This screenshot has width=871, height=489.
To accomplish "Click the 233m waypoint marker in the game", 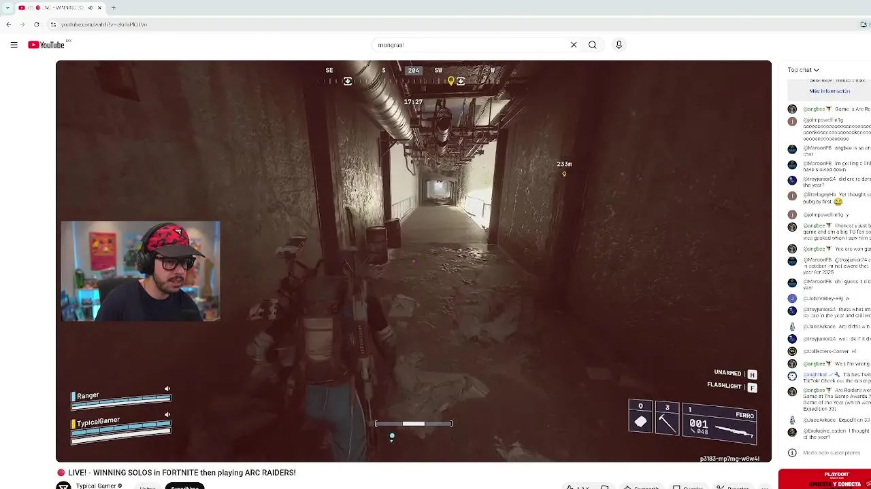I will pyautogui.click(x=564, y=168).
